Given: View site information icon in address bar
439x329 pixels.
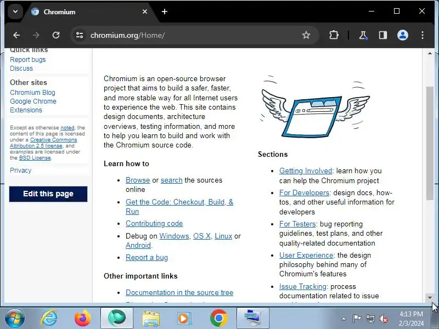Looking at the screenshot, I should tap(80, 35).
